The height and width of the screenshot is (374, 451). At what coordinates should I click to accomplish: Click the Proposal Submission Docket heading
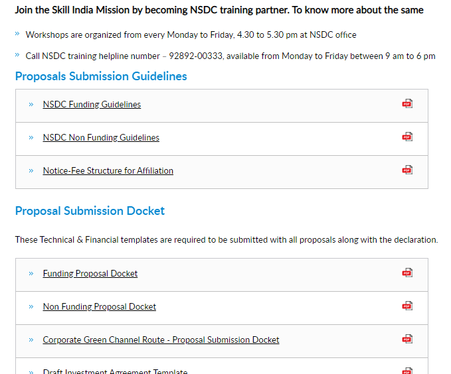(x=90, y=211)
